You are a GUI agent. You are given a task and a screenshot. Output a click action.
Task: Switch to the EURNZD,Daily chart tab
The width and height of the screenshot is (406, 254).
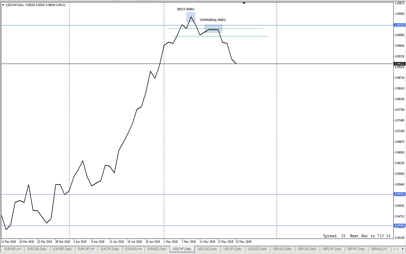[x=157, y=249]
